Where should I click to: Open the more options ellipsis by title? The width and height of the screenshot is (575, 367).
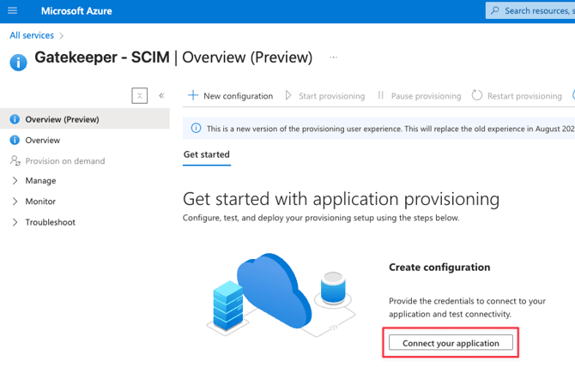333,57
